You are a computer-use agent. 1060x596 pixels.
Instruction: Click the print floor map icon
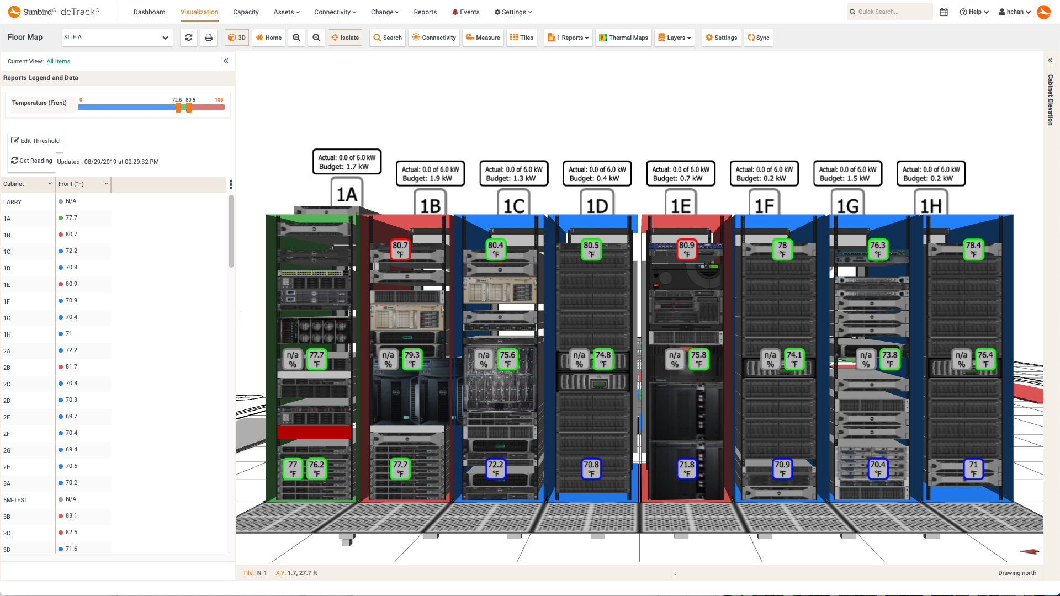209,38
